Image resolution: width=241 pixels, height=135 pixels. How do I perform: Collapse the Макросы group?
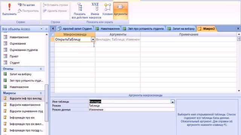pos(41,93)
